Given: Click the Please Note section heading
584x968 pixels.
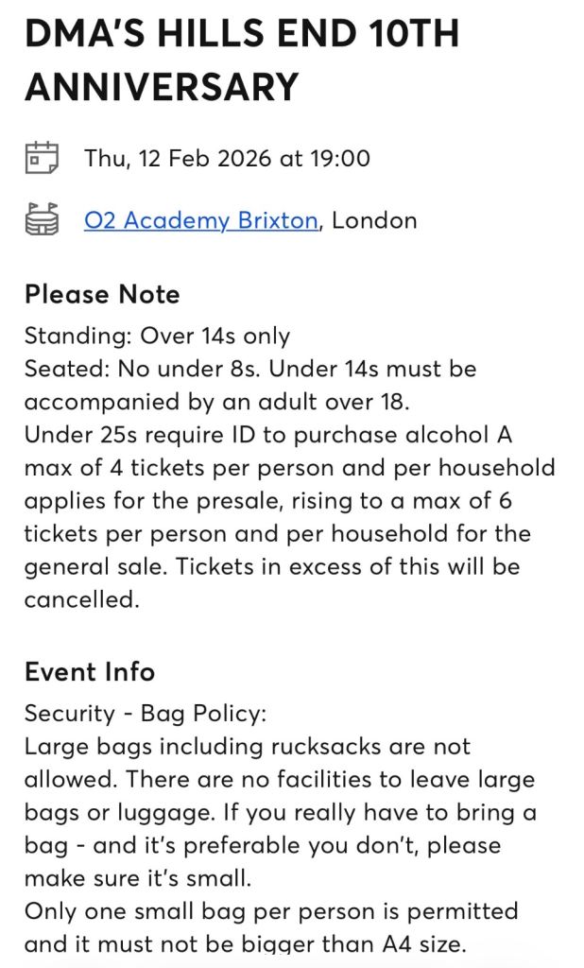Looking at the screenshot, I should [x=100, y=294].
